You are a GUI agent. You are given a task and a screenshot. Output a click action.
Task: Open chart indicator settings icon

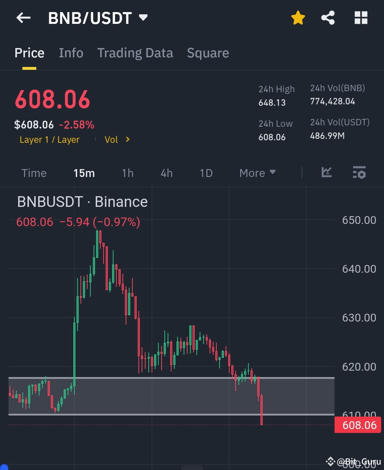[x=359, y=173]
